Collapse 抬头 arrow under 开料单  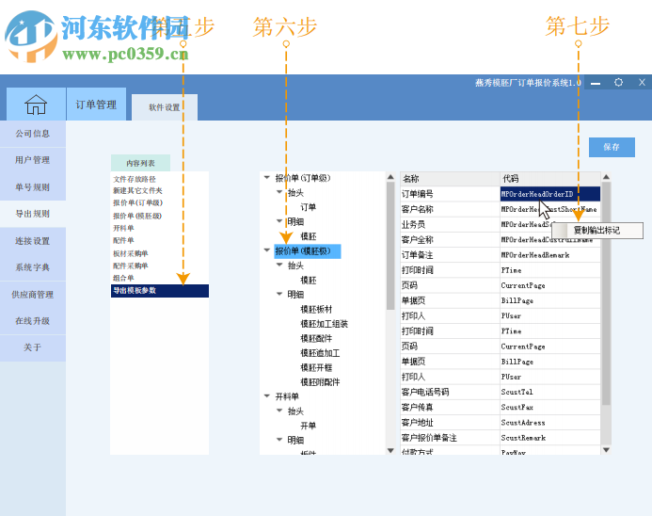[279, 411]
